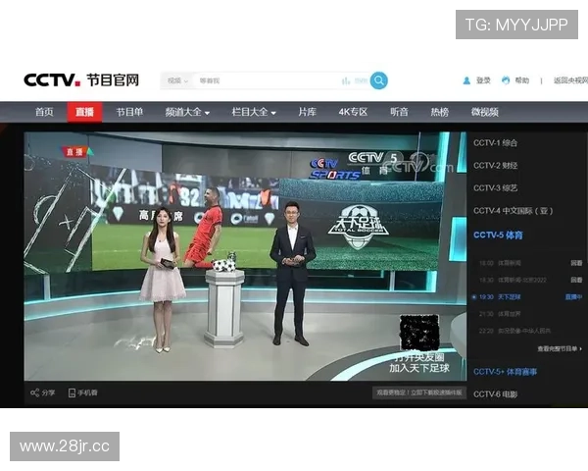This screenshot has height=471, width=588.
Task: Click the 直播 live badge on video
Action: (77, 152)
